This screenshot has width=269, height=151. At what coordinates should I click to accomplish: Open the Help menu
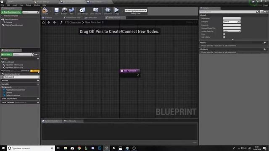[x=44, y=5]
